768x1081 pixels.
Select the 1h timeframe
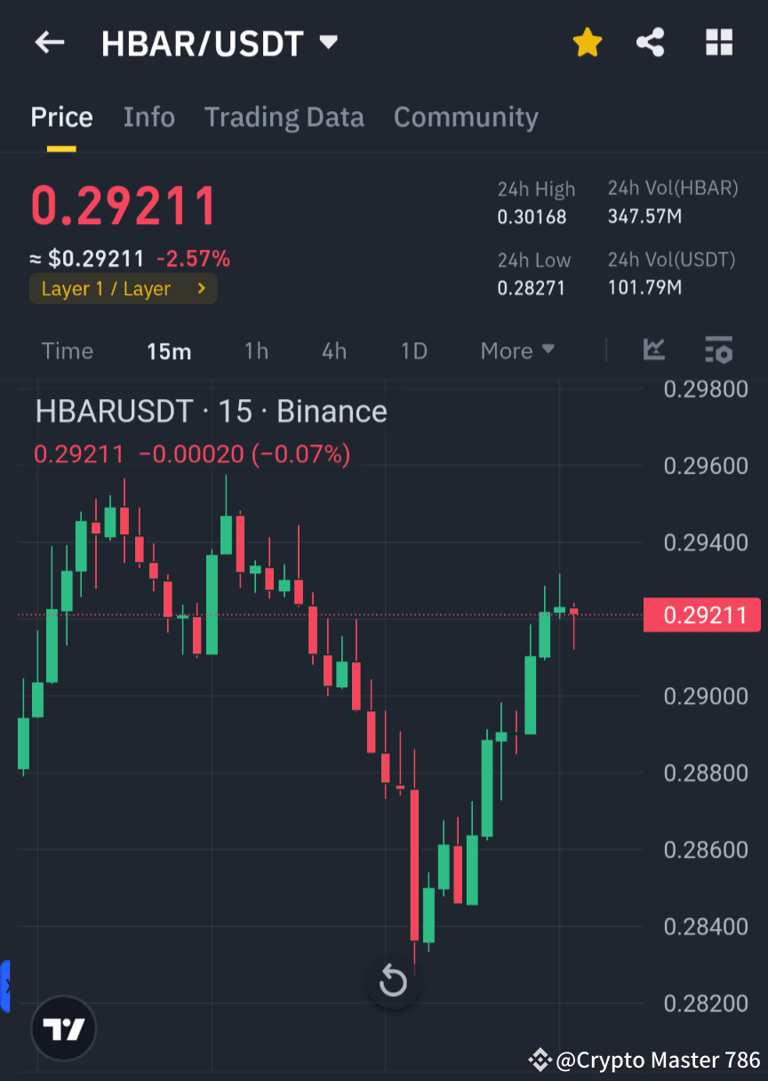(256, 350)
